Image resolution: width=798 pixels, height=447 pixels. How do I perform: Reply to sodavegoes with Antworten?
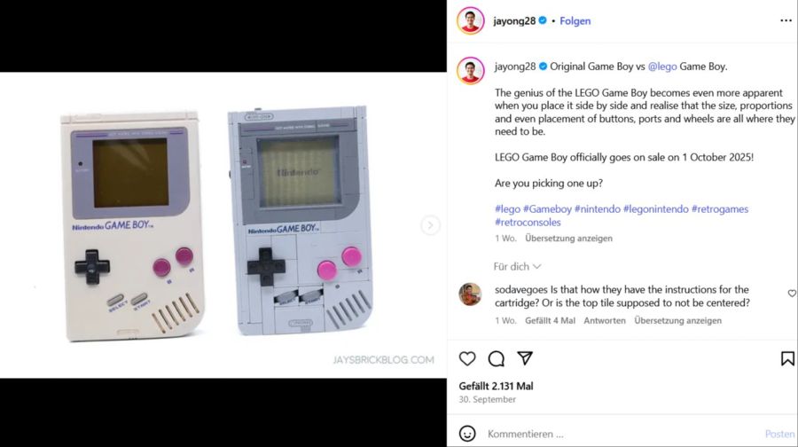coord(605,320)
